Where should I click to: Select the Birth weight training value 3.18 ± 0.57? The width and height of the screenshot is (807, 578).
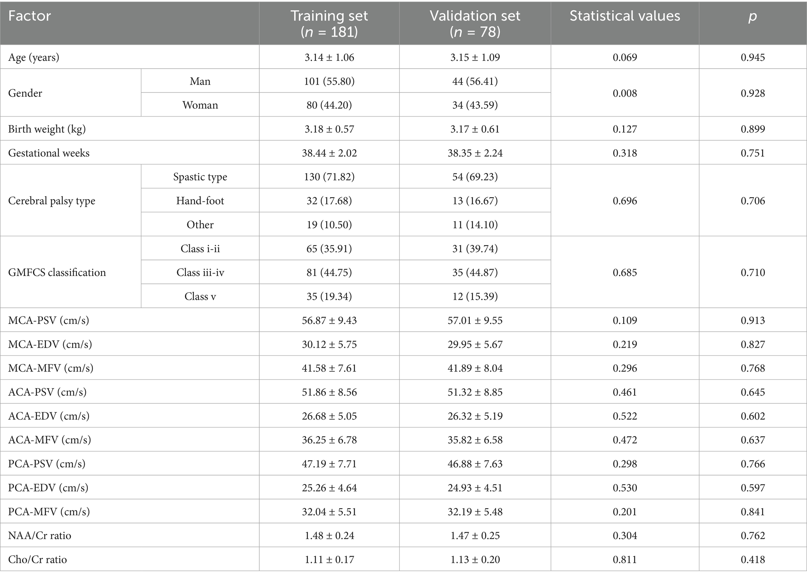(329, 129)
